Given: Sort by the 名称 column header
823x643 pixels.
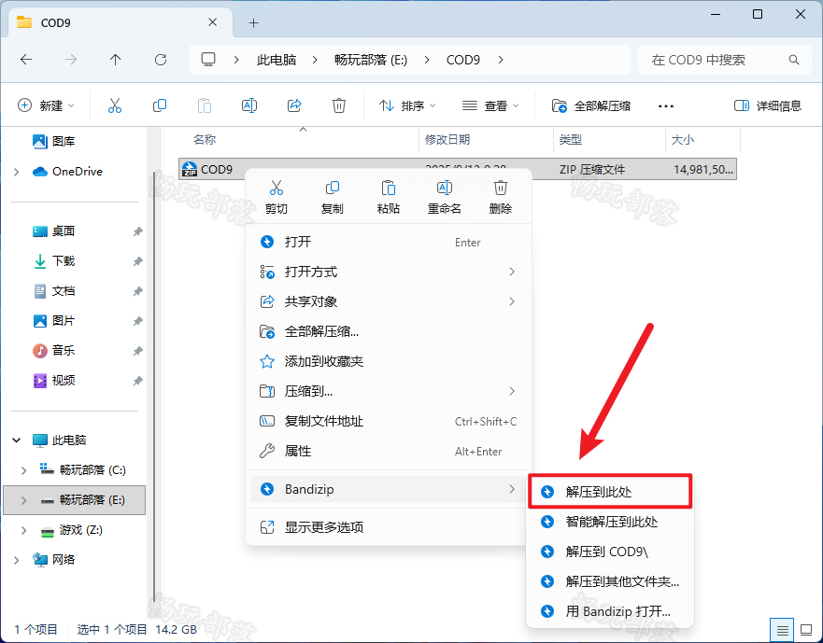Looking at the screenshot, I should pos(205,139).
